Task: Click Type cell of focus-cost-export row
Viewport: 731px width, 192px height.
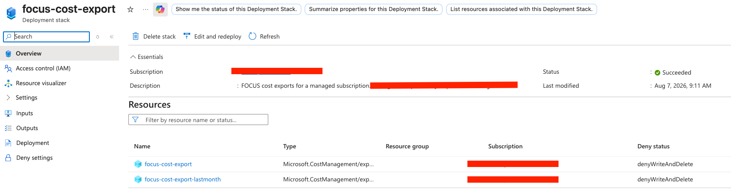Action: coord(328,164)
